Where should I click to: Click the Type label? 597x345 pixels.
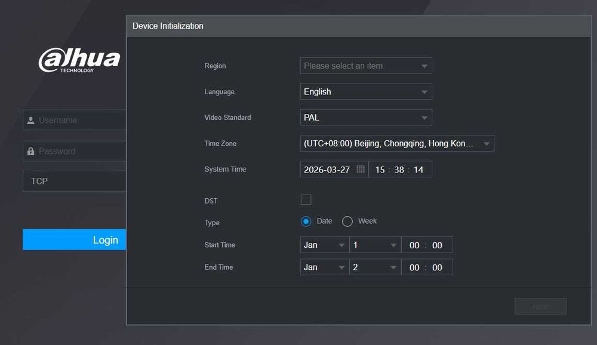tap(212, 223)
